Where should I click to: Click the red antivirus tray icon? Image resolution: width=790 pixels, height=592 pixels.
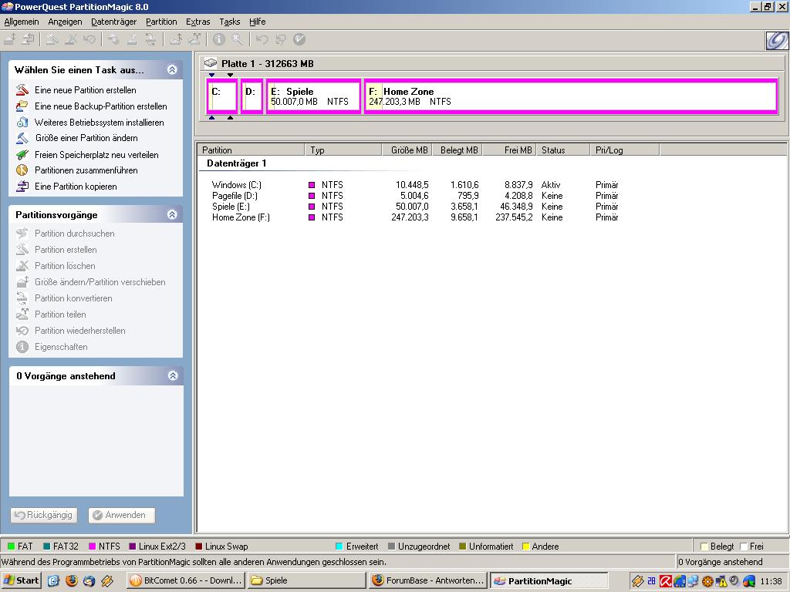(666, 581)
